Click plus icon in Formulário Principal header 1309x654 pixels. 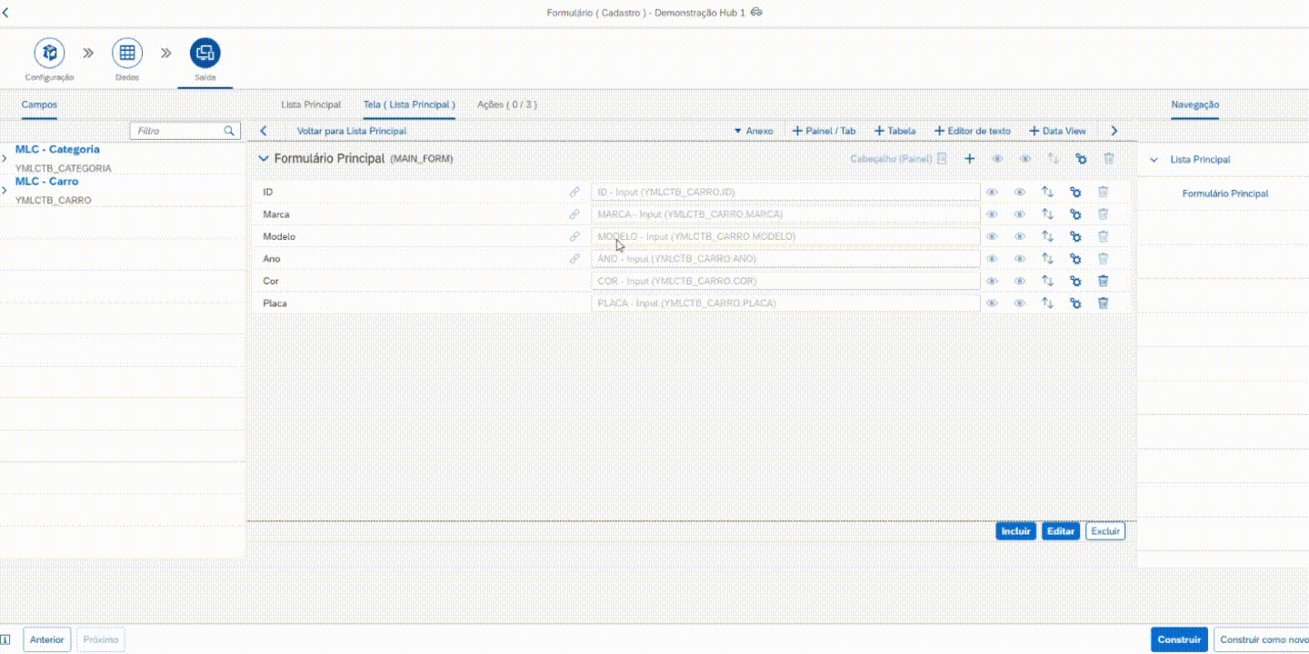(970, 159)
